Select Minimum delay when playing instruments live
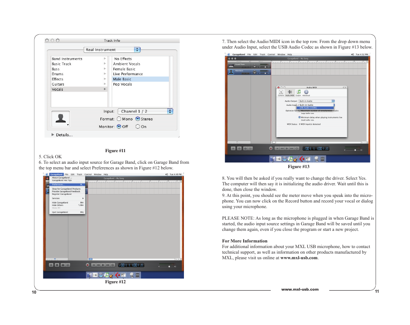 tap(300, 117)
